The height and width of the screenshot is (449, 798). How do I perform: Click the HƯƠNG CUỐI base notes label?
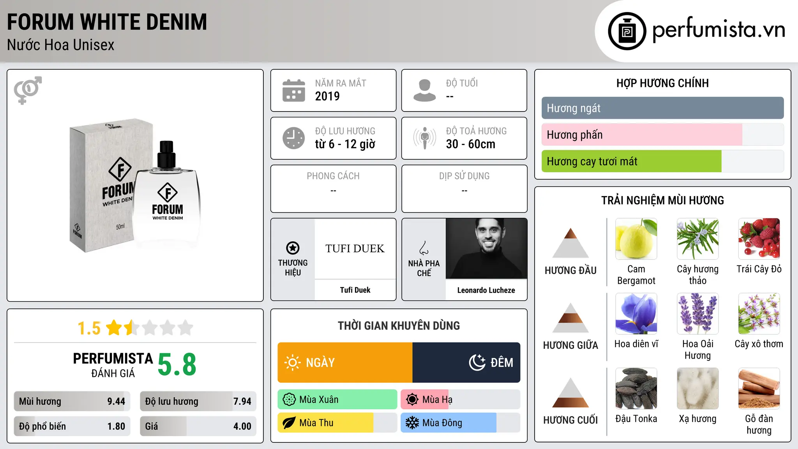pos(570,420)
